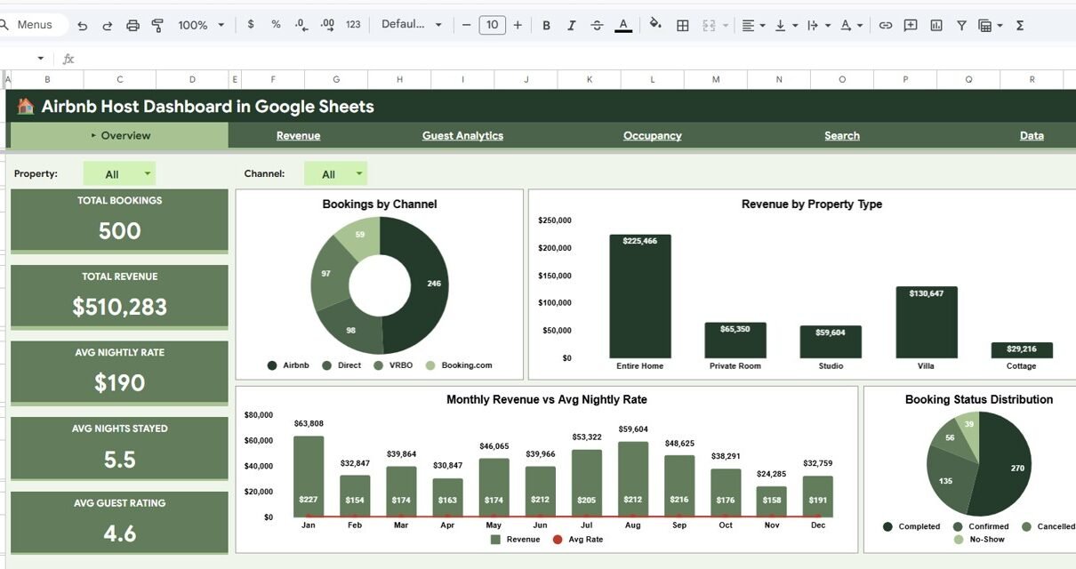Open the fill color picker
1076x569 pixels.
coord(655,26)
